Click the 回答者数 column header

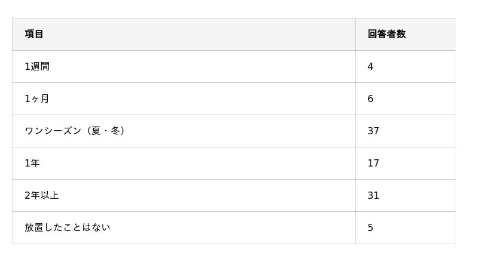(387, 34)
